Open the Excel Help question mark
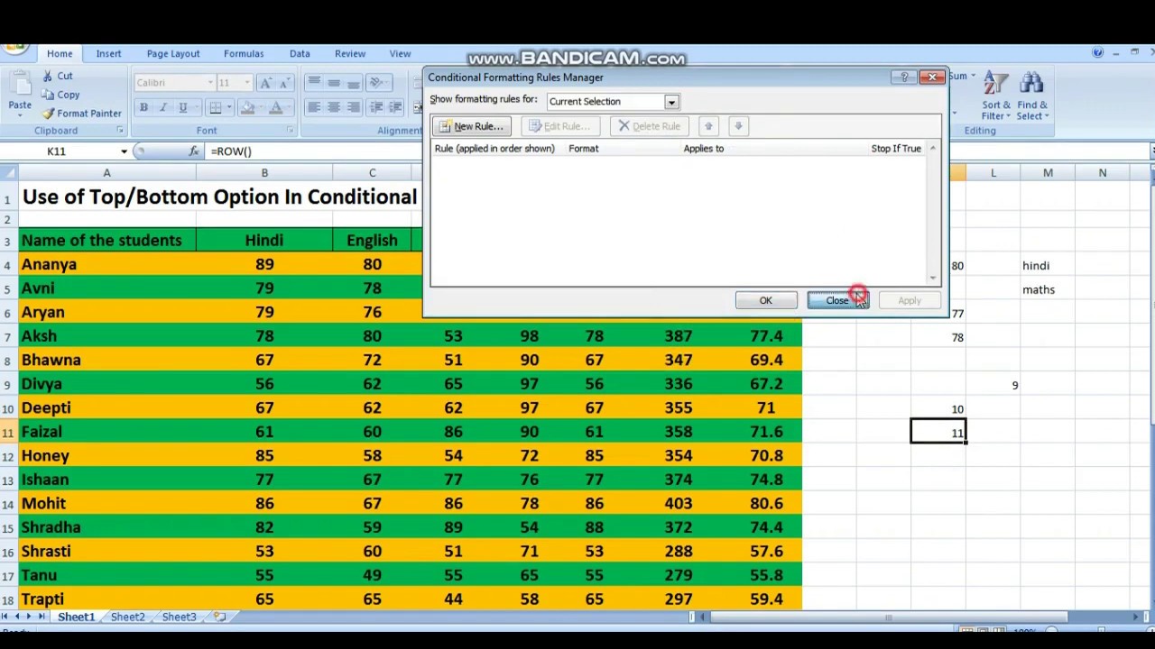This screenshot has height=649, width=1155. tap(1097, 53)
